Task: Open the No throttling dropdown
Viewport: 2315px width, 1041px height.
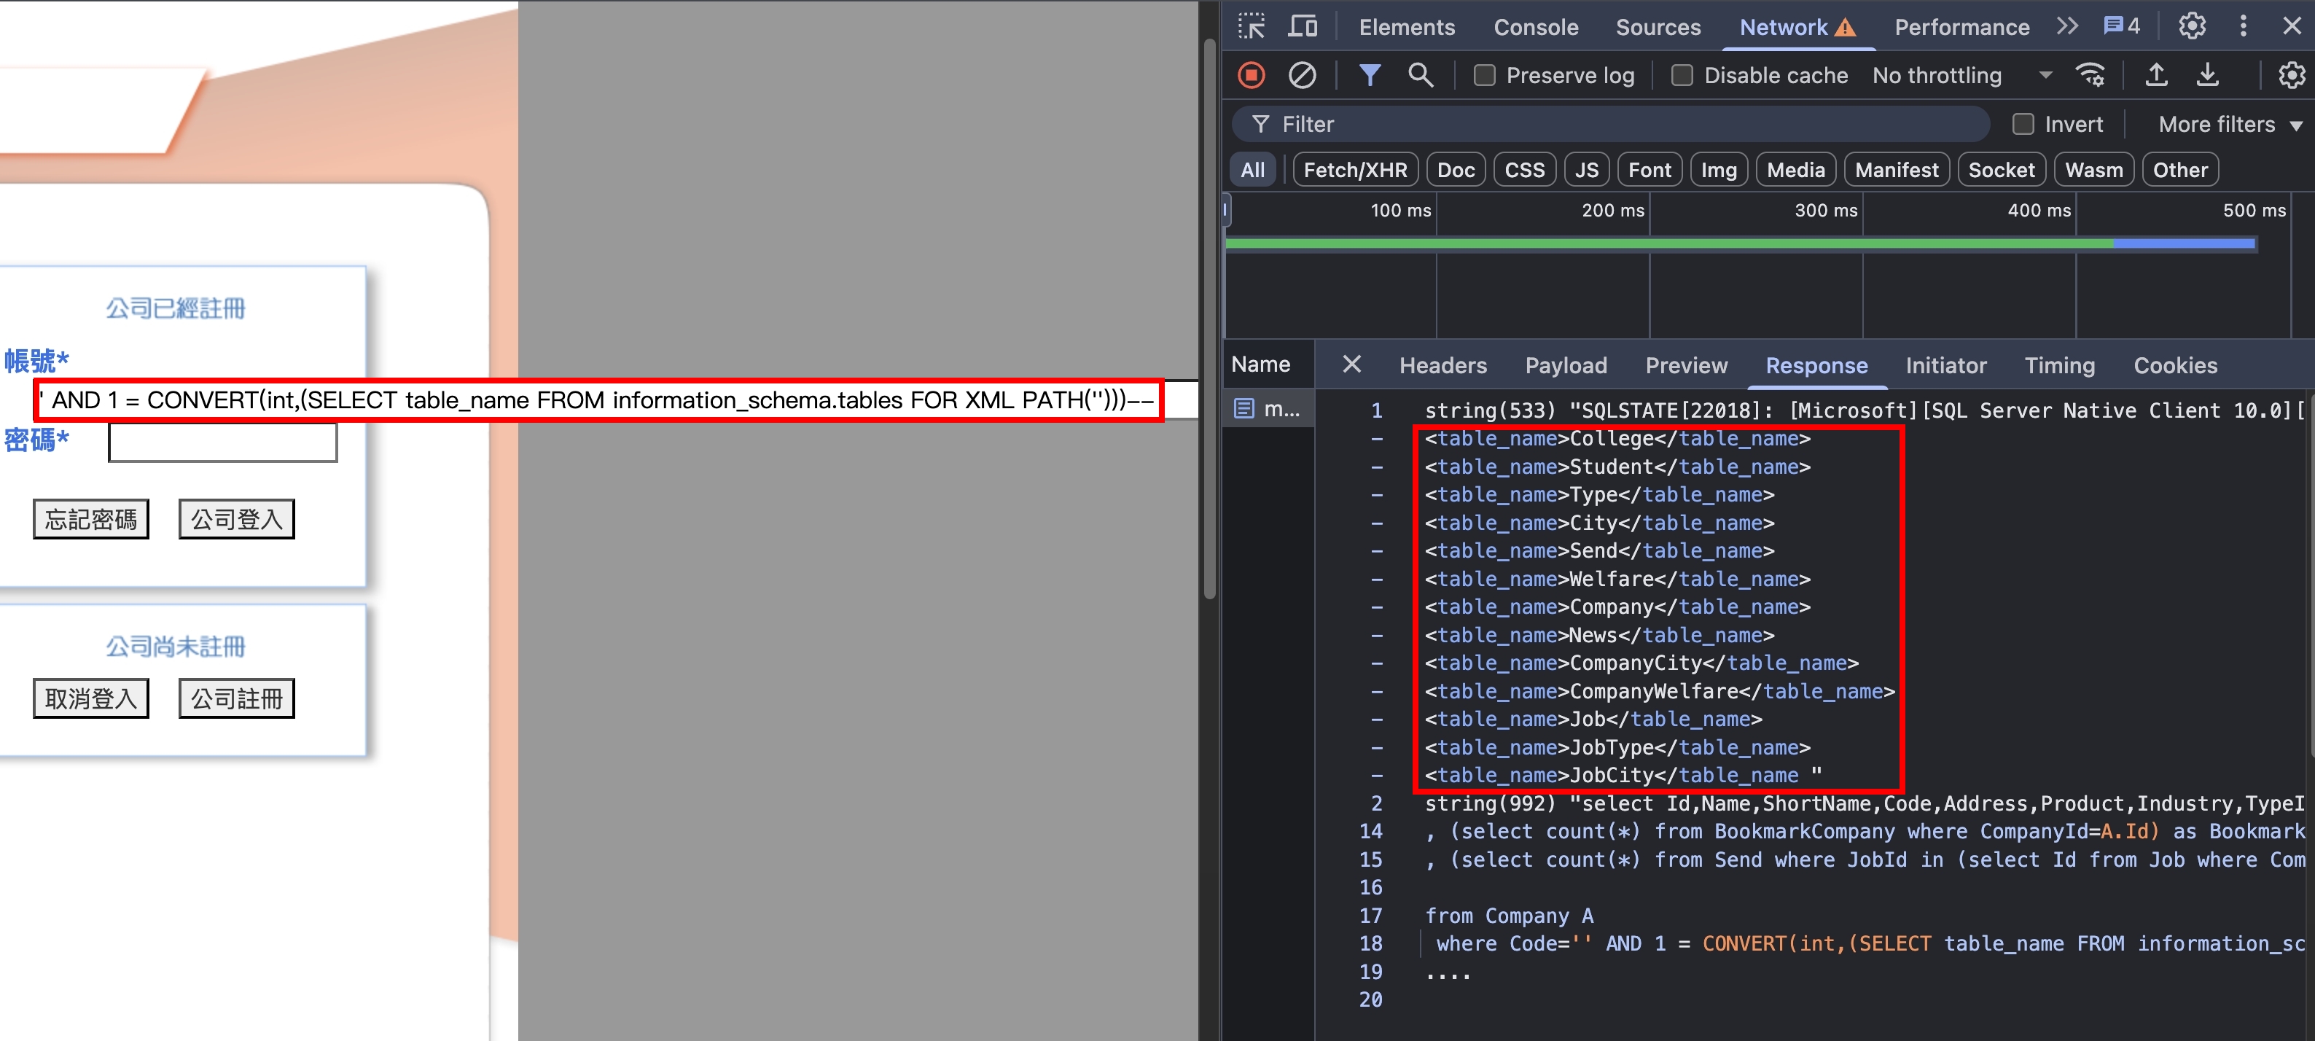Action: 1961,76
